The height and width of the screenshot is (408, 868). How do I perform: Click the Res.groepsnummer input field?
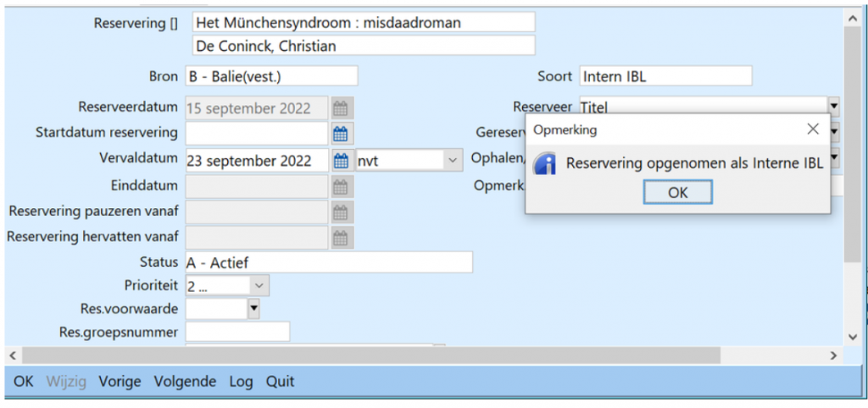[x=237, y=332]
